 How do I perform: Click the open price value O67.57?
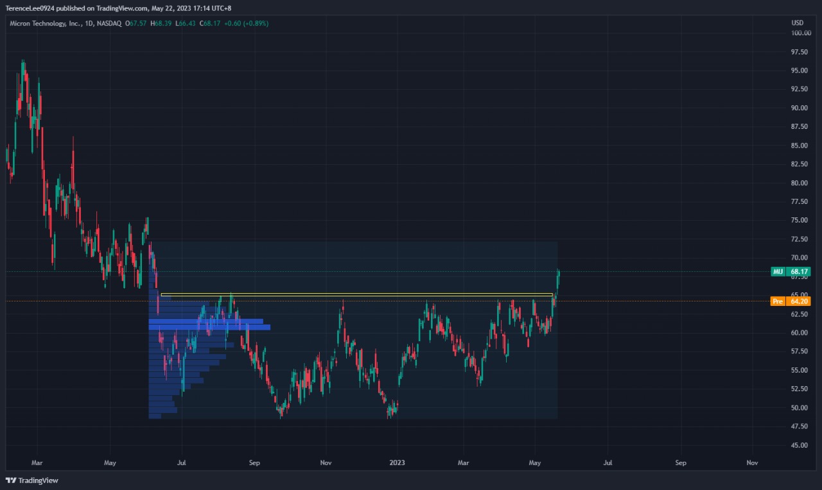tap(136, 23)
